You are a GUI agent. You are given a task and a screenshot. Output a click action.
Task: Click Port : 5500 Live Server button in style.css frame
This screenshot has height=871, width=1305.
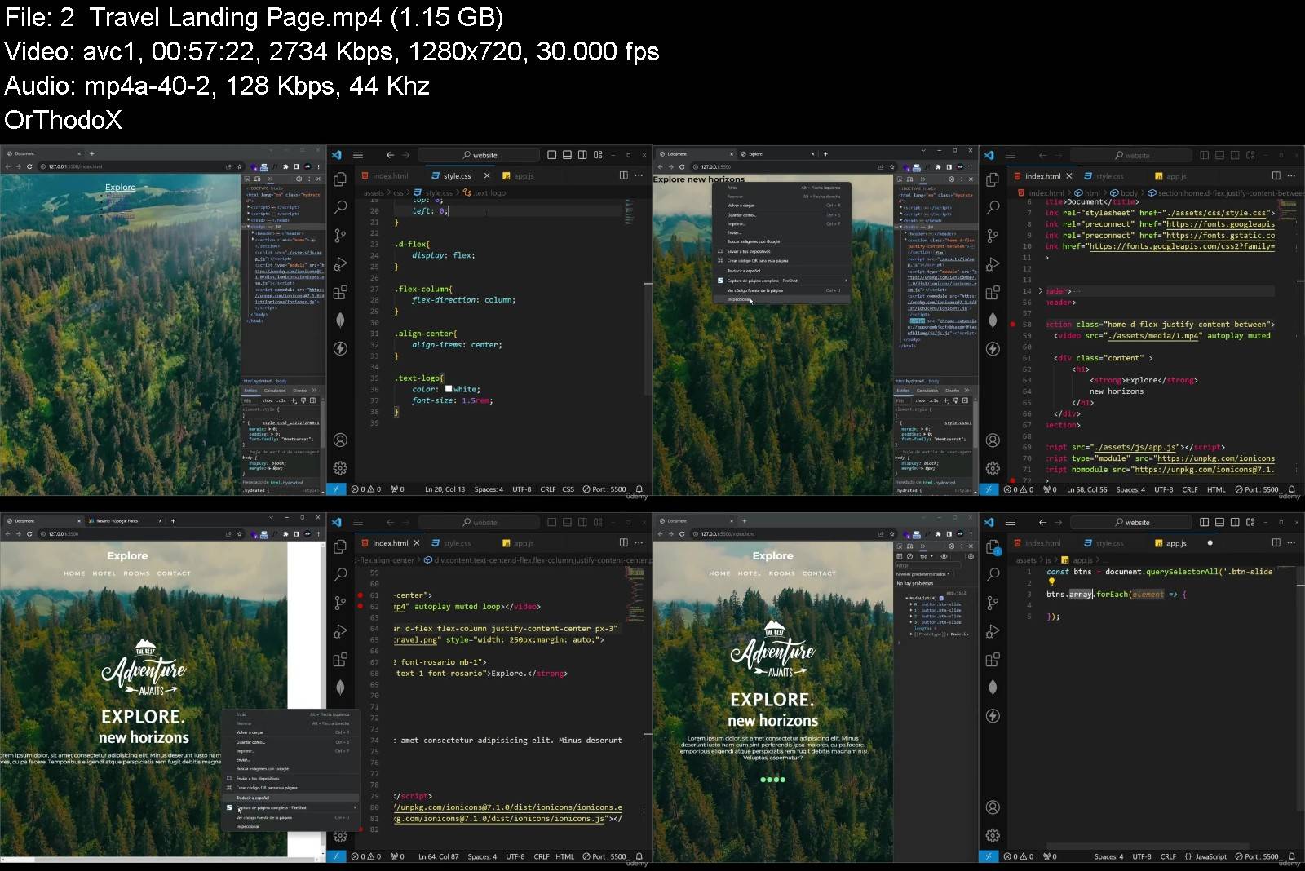[604, 489]
